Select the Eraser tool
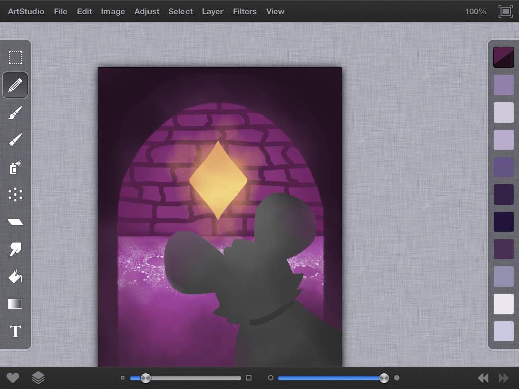The width and height of the screenshot is (519, 389). [x=15, y=222]
